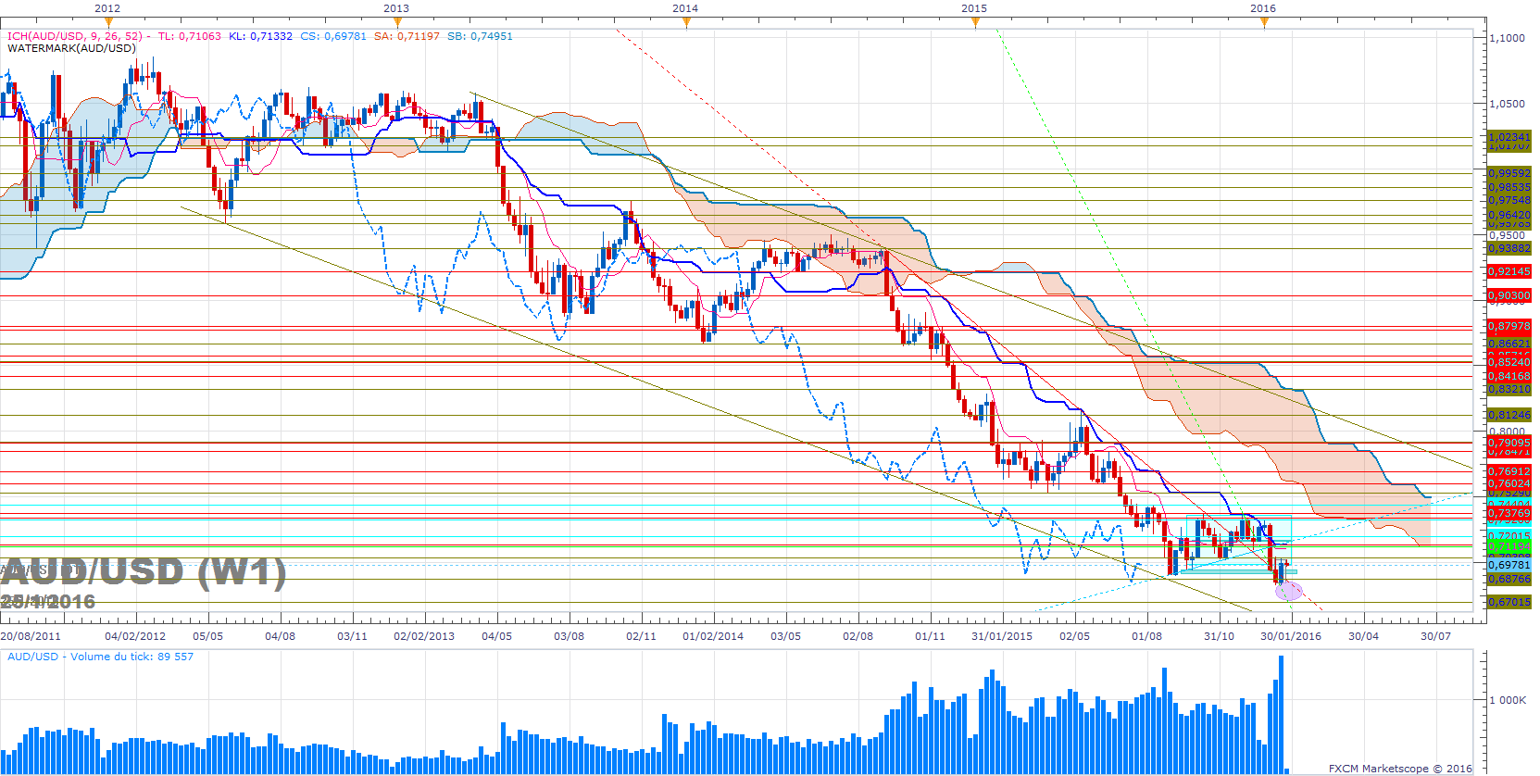Select the 0,96420 price level tag

click(1509, 215)
